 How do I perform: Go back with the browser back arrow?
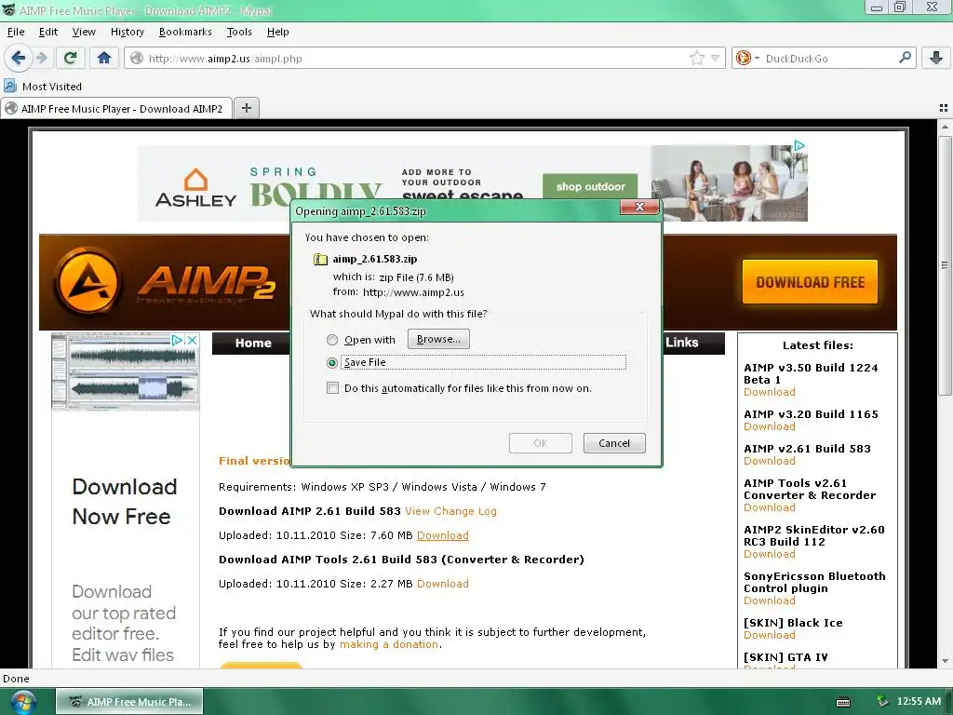(x=19, y=59)
